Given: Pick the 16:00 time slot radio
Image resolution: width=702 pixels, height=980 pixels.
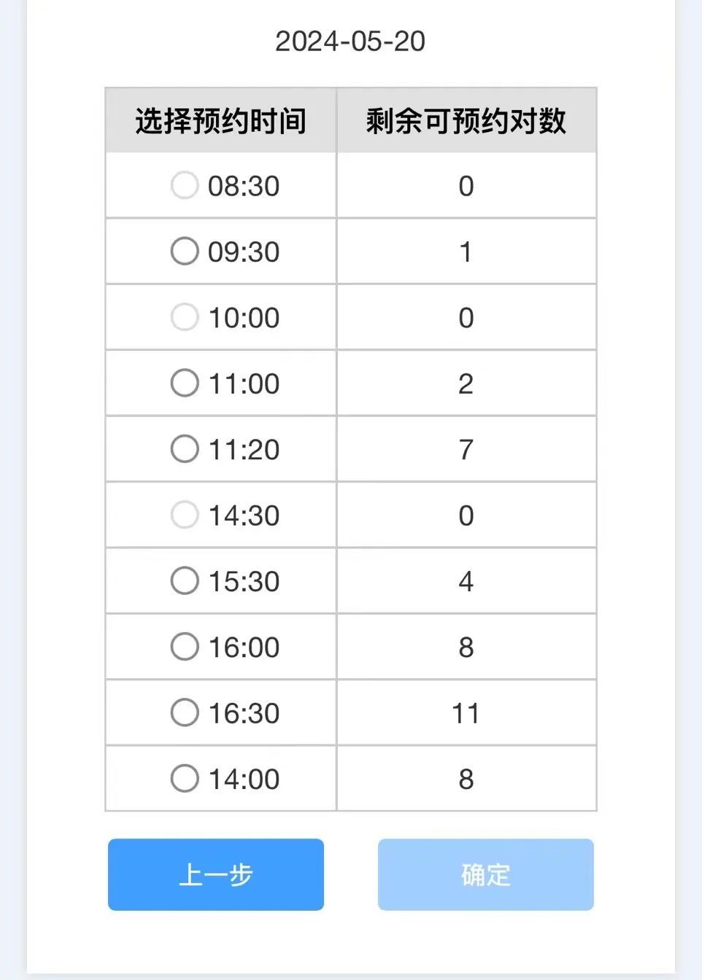Looking at the screenshot, I should pos(185,647).
